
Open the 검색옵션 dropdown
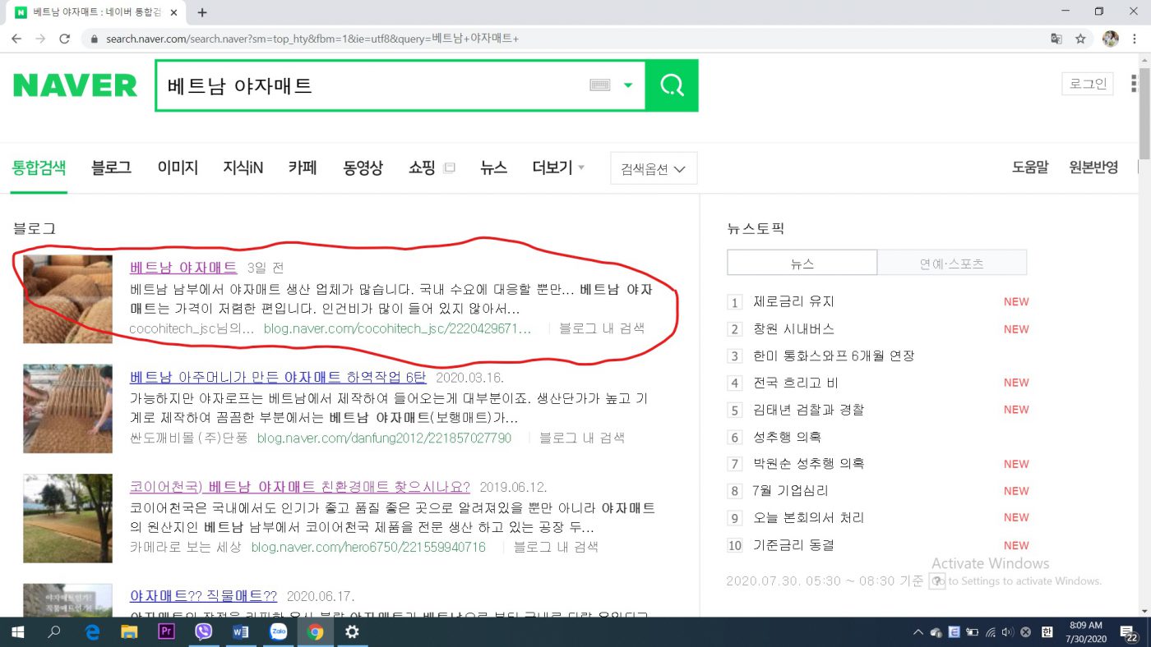654,168
